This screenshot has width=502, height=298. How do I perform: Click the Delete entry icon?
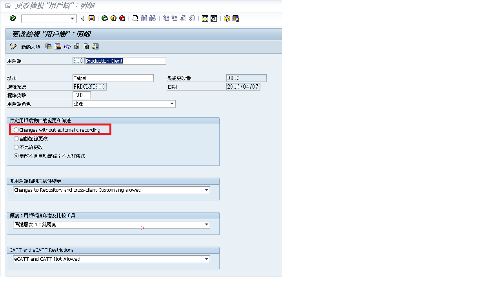(x=58, y=47)
